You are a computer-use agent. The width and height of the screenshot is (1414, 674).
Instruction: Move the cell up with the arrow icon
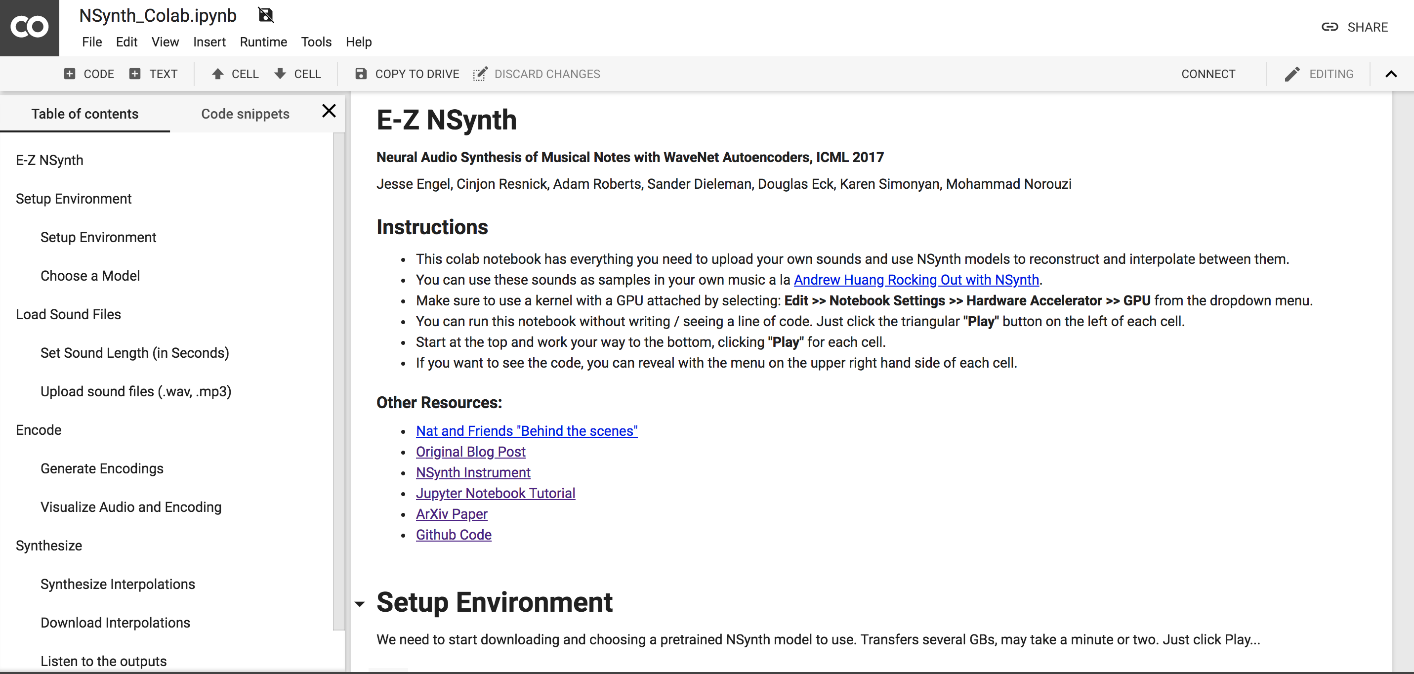(x=217, y=74)
